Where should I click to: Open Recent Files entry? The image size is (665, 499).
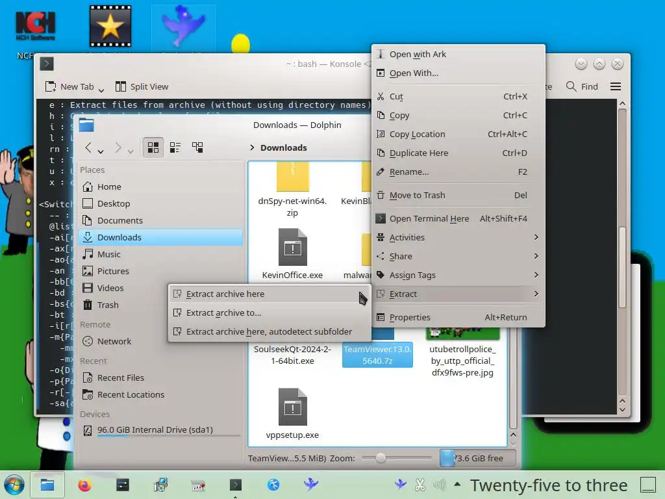[x=160, y=377]
